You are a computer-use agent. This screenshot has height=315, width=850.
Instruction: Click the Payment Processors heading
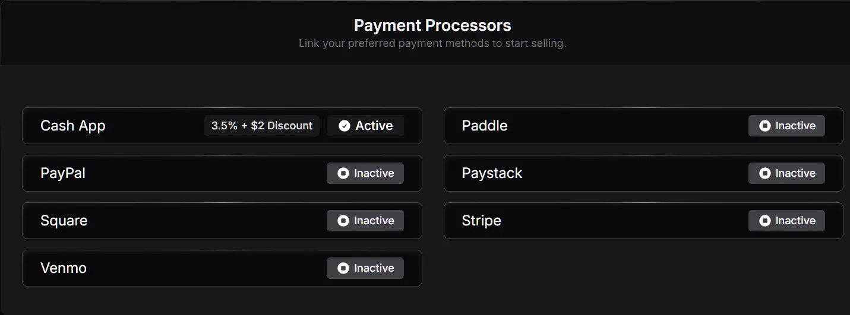[x=432, y=26]
